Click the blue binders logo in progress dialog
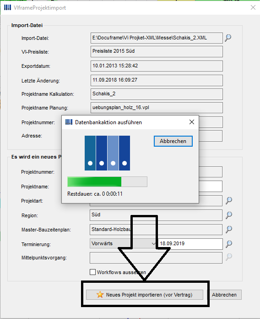260x319 pixels. [x=107, y=153]
